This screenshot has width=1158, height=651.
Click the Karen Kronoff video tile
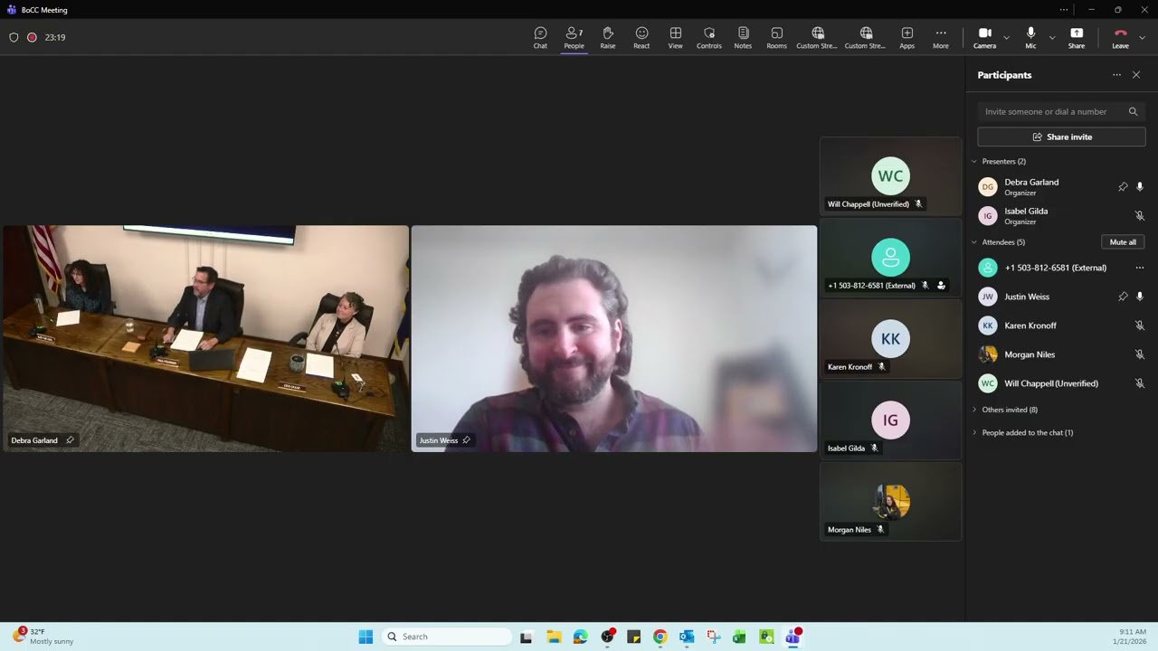point(891,339)
